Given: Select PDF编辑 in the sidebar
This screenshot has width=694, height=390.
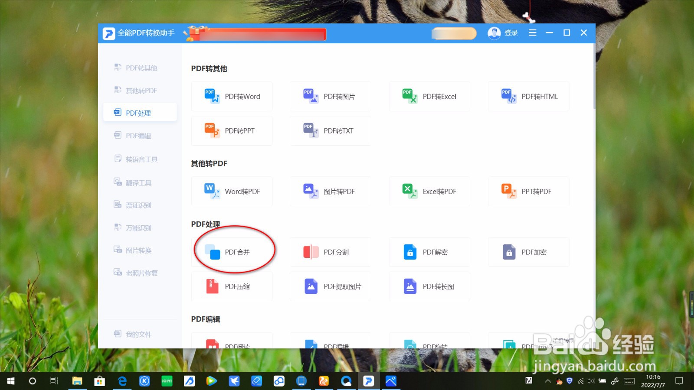Looking at the screenshot, I should 140,136.
